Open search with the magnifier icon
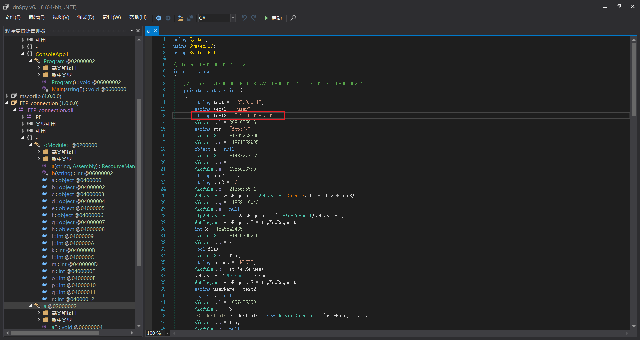Viewport: 640px width, 340px height. 293,18
